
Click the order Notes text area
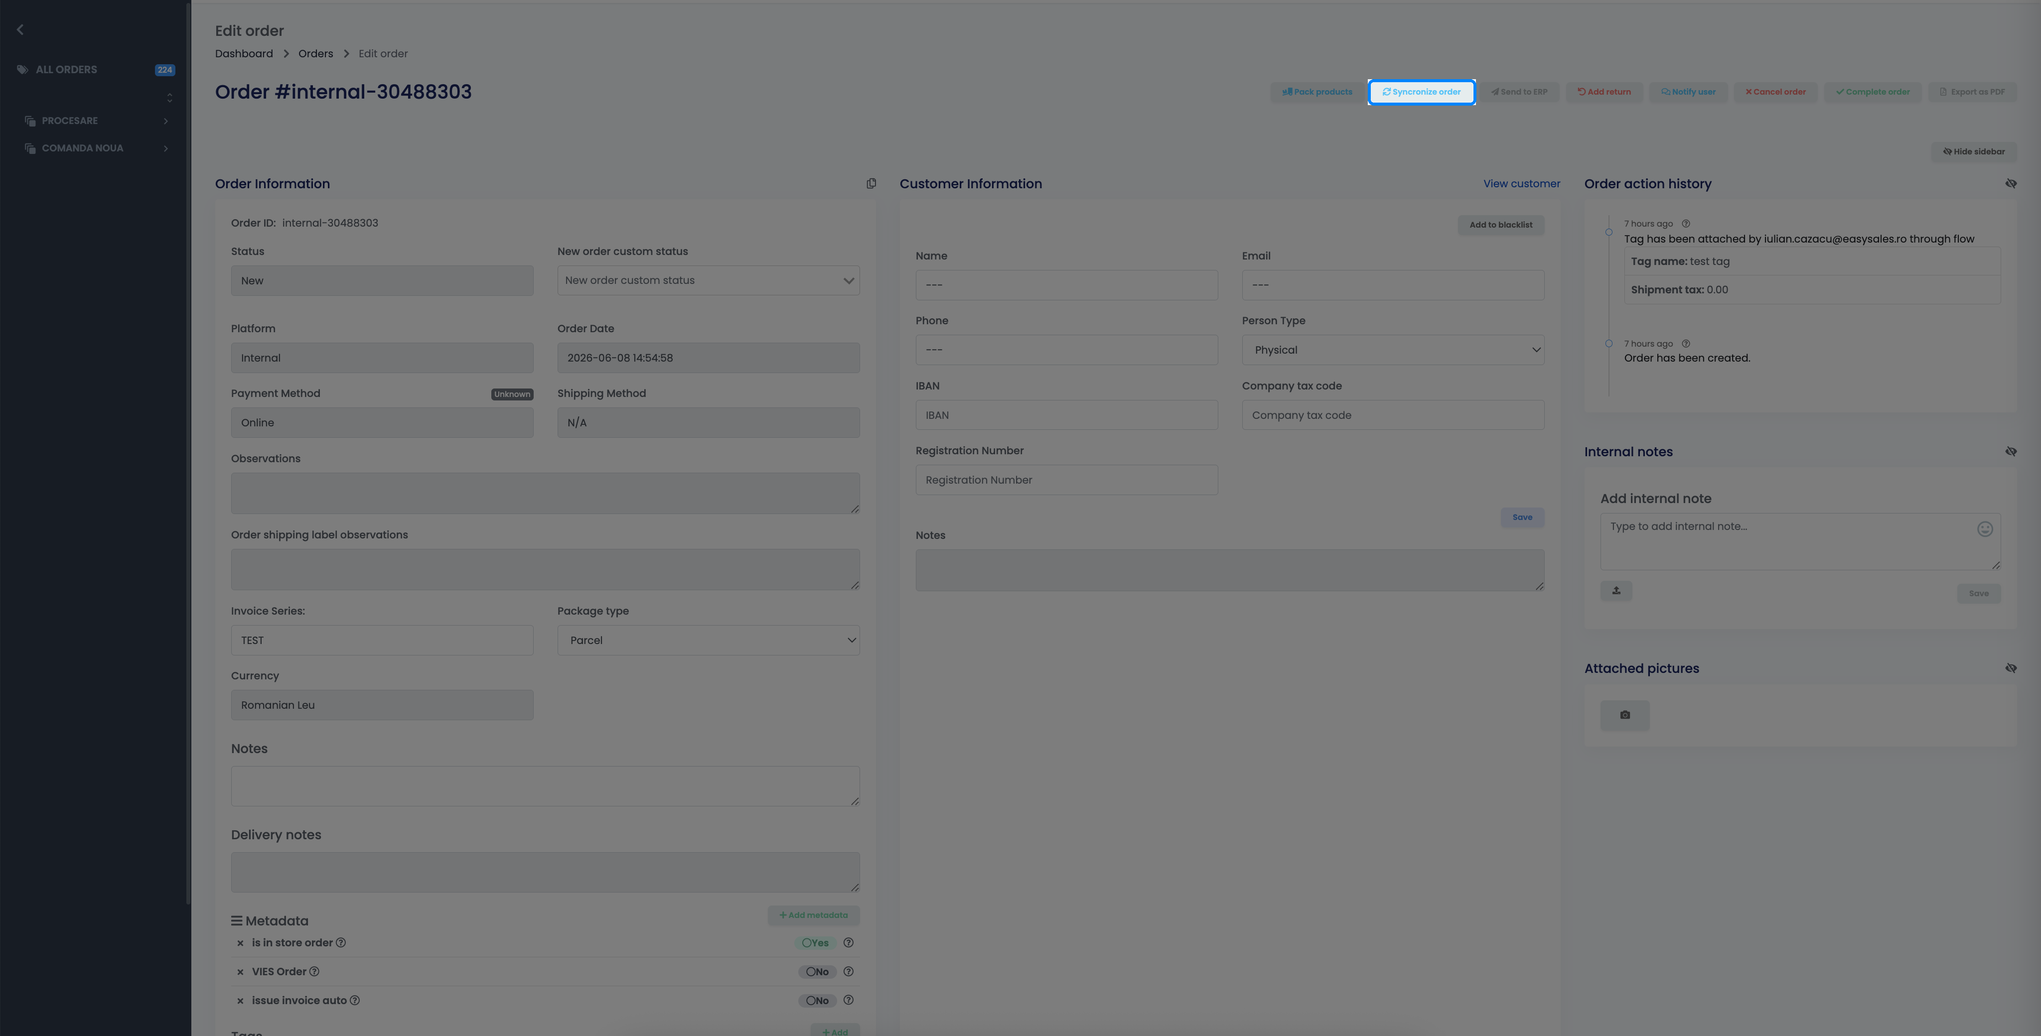coord(545,786)
